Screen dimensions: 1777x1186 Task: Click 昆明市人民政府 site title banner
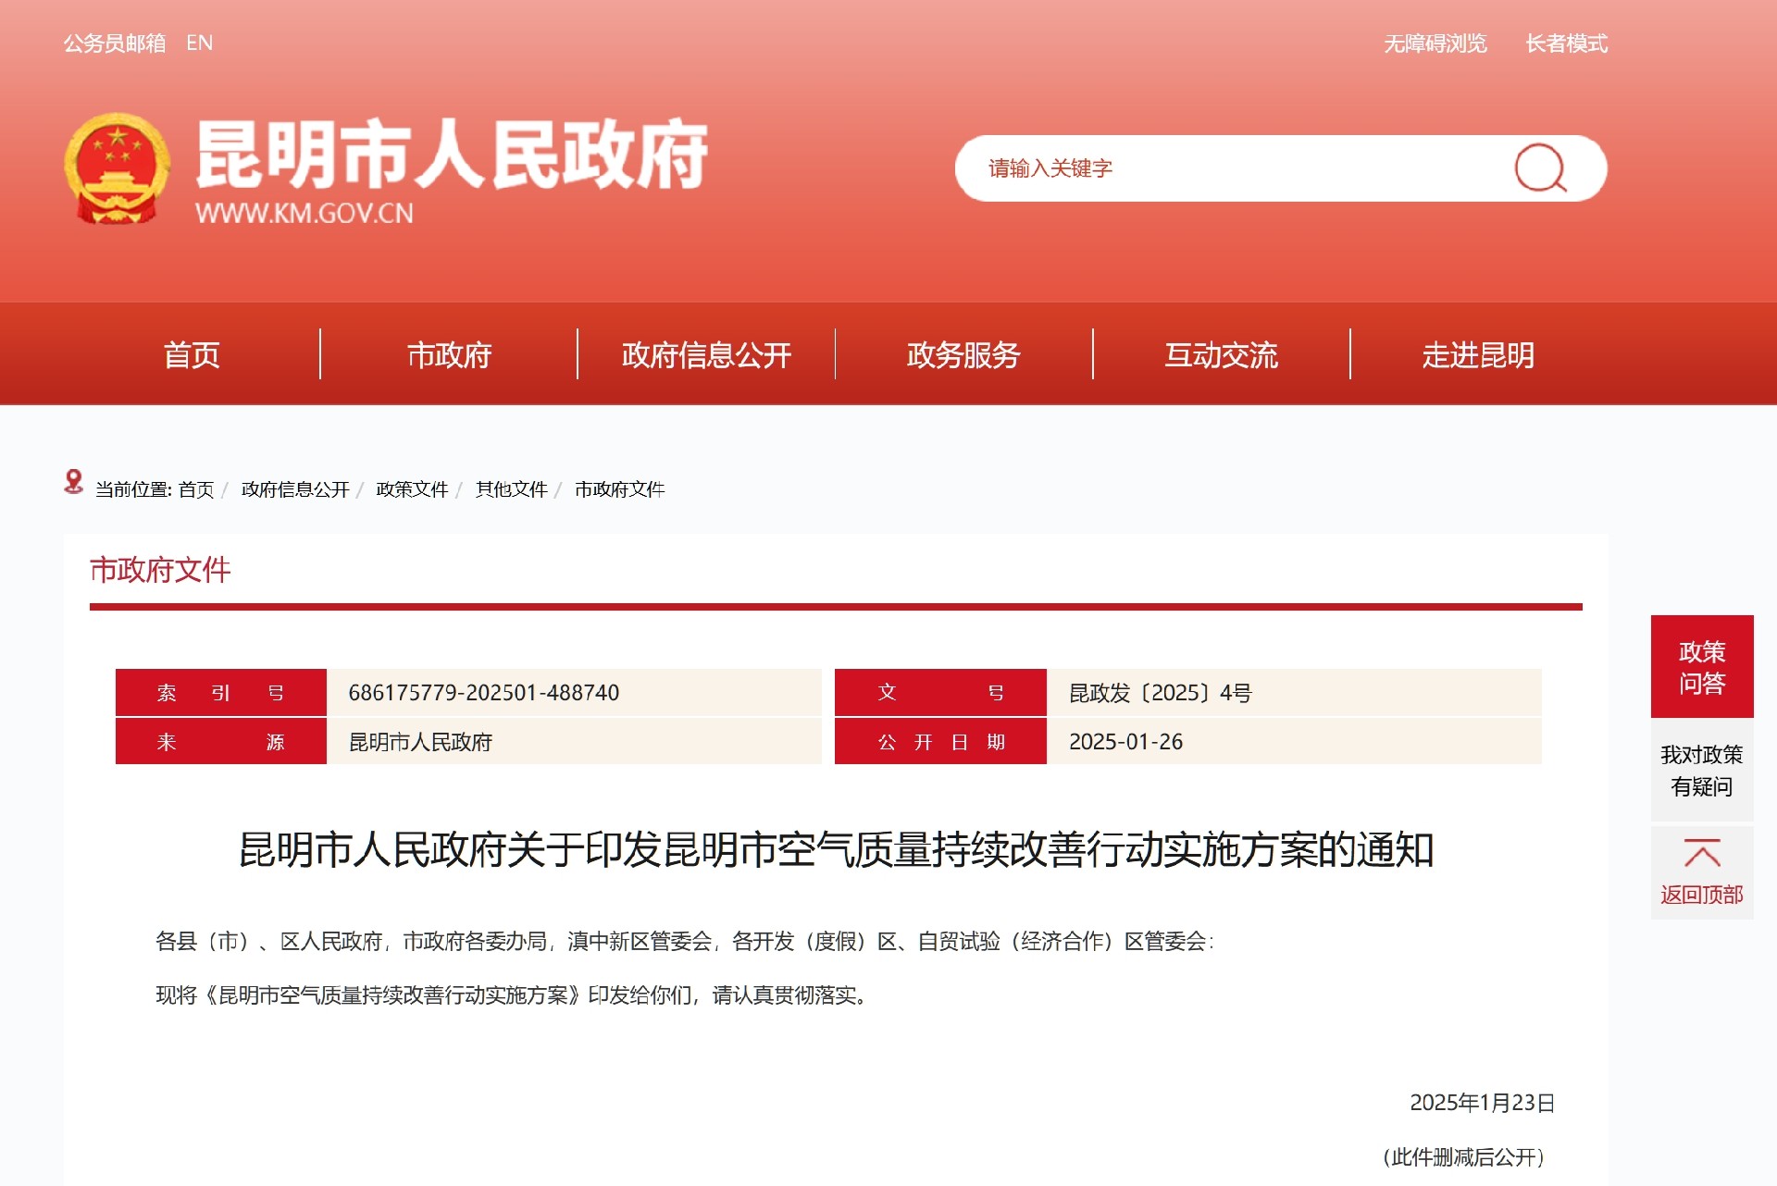coord(452,155)
